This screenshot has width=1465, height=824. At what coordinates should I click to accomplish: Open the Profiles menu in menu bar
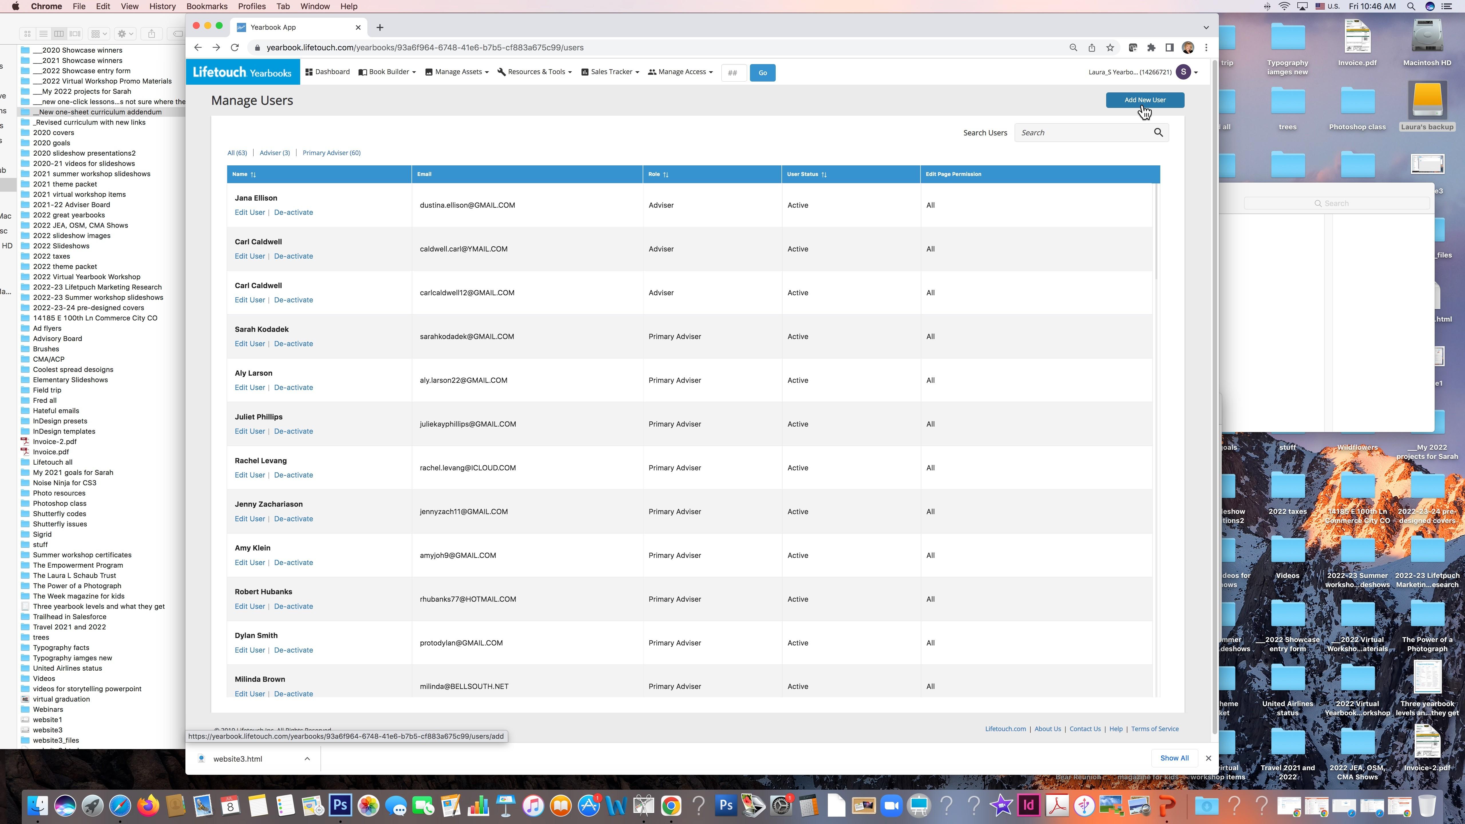[x=252, y=6]
